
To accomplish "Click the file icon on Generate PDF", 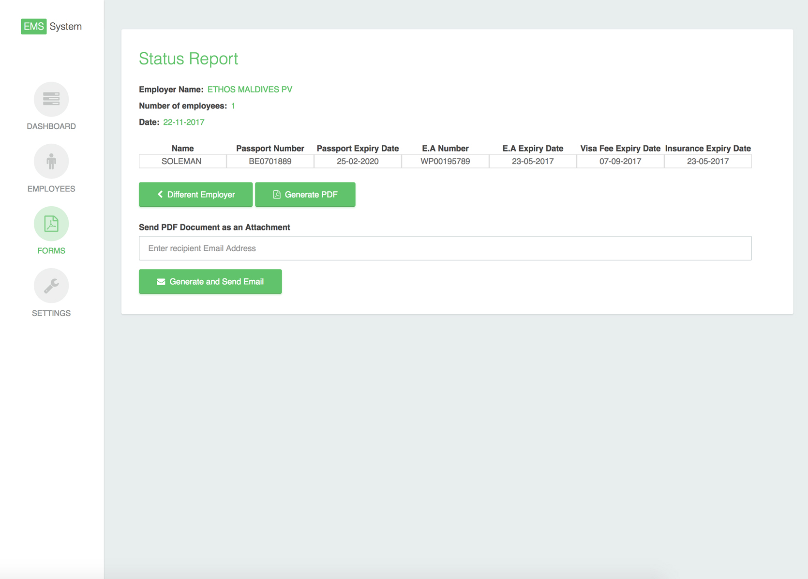I will pos(277,194).
